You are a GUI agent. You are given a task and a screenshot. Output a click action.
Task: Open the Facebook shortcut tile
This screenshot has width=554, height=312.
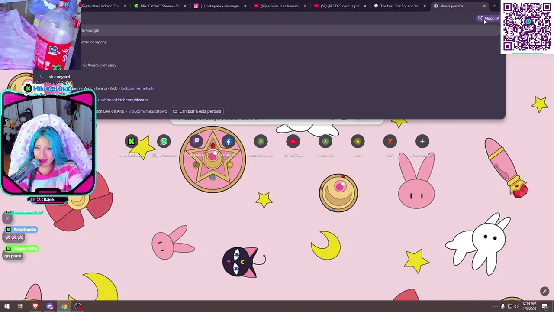pyautogui.click(x=228, y=141)
